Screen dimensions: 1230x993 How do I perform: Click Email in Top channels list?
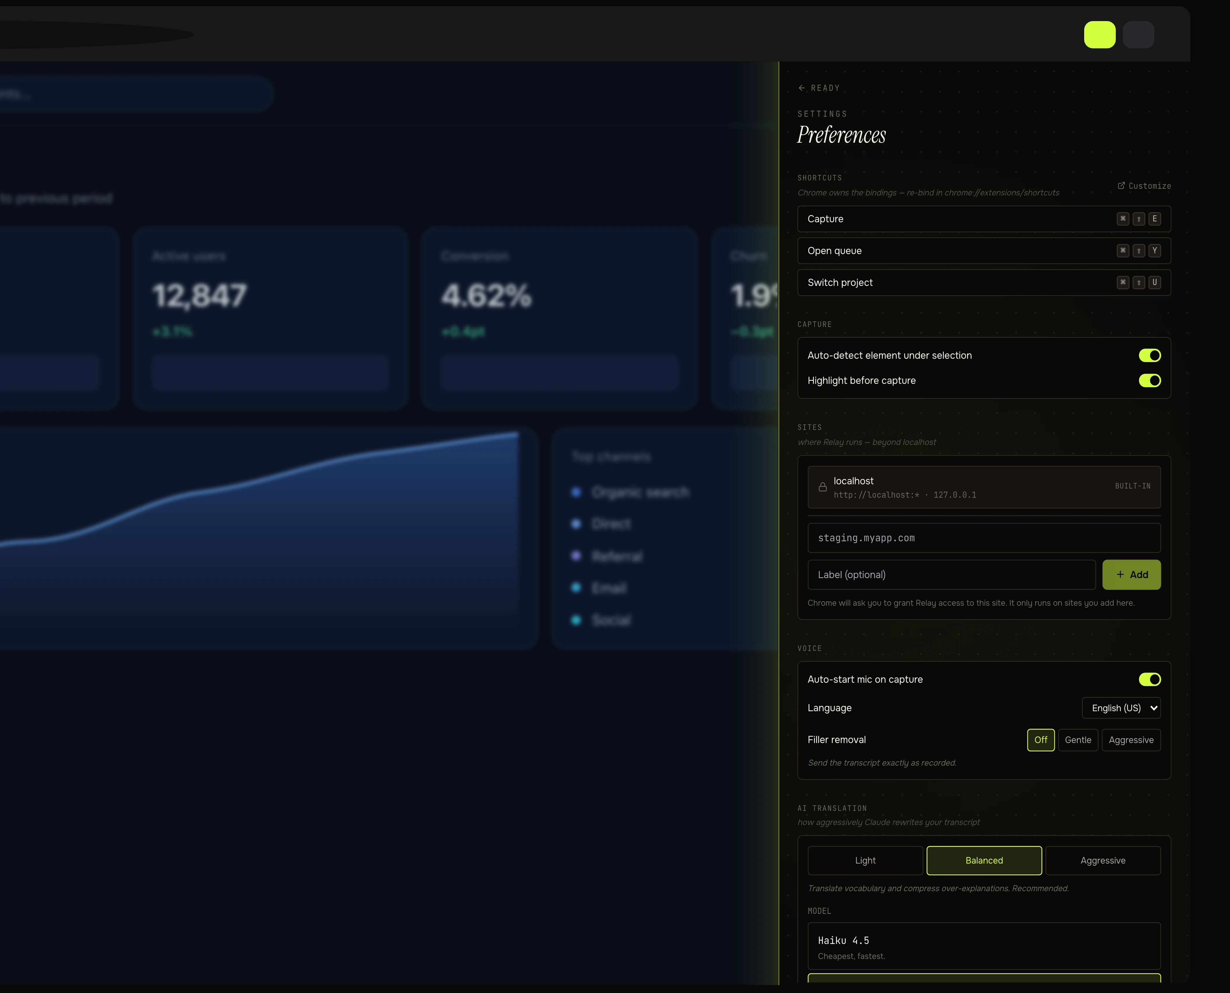tap(609, 588)
